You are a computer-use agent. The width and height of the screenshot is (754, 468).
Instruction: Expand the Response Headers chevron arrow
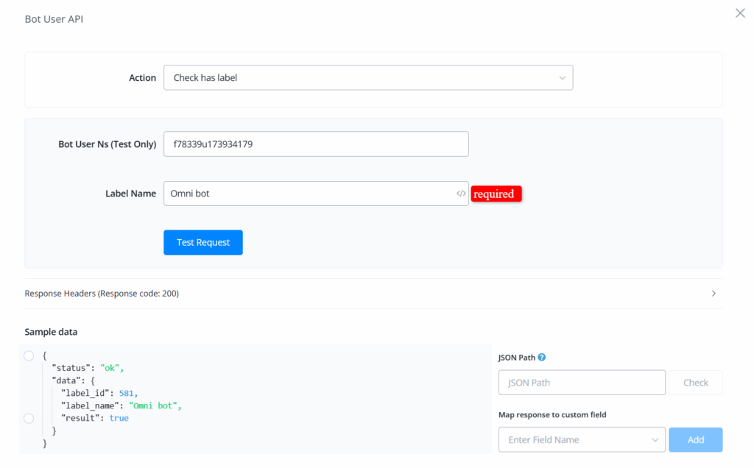pos(713,294)
